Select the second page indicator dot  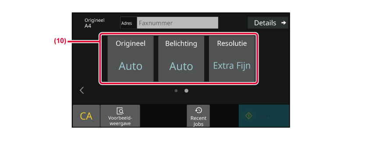186,91
